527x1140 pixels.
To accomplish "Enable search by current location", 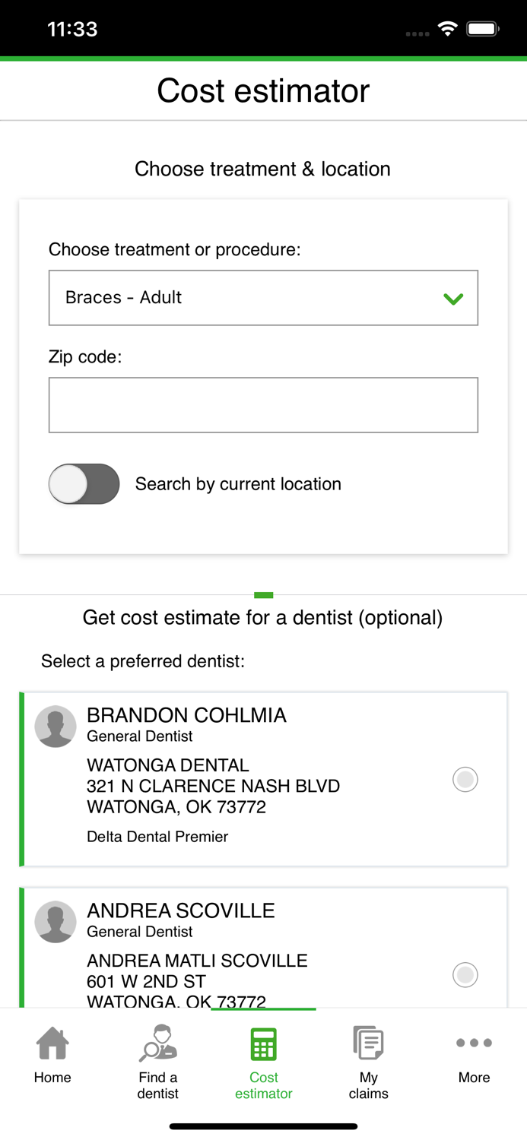I will tap(84, 484).
